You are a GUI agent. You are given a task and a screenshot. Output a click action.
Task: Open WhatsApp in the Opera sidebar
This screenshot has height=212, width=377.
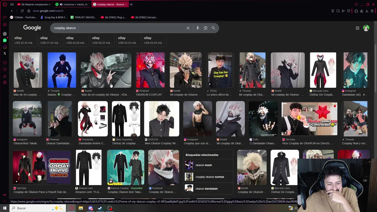click(x=5, y=40)
